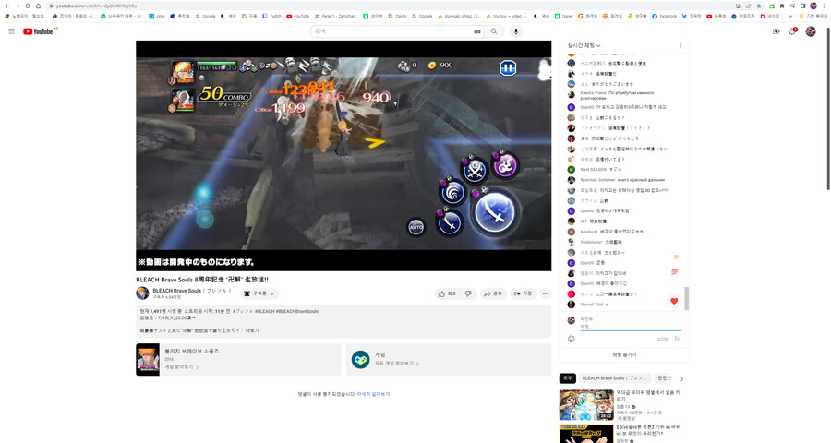The width and height of the screenshot is (831, 443).
Task: Click the search magnifier button
Action: (494, 31)
